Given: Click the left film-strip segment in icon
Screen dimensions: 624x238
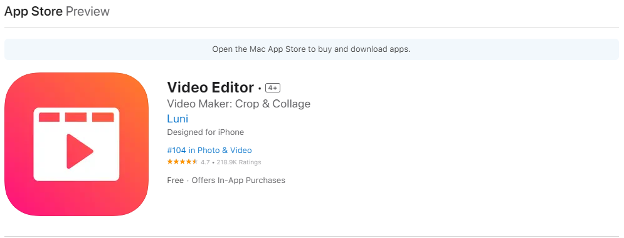Looking at the screenshot, I should coord(50,117).
